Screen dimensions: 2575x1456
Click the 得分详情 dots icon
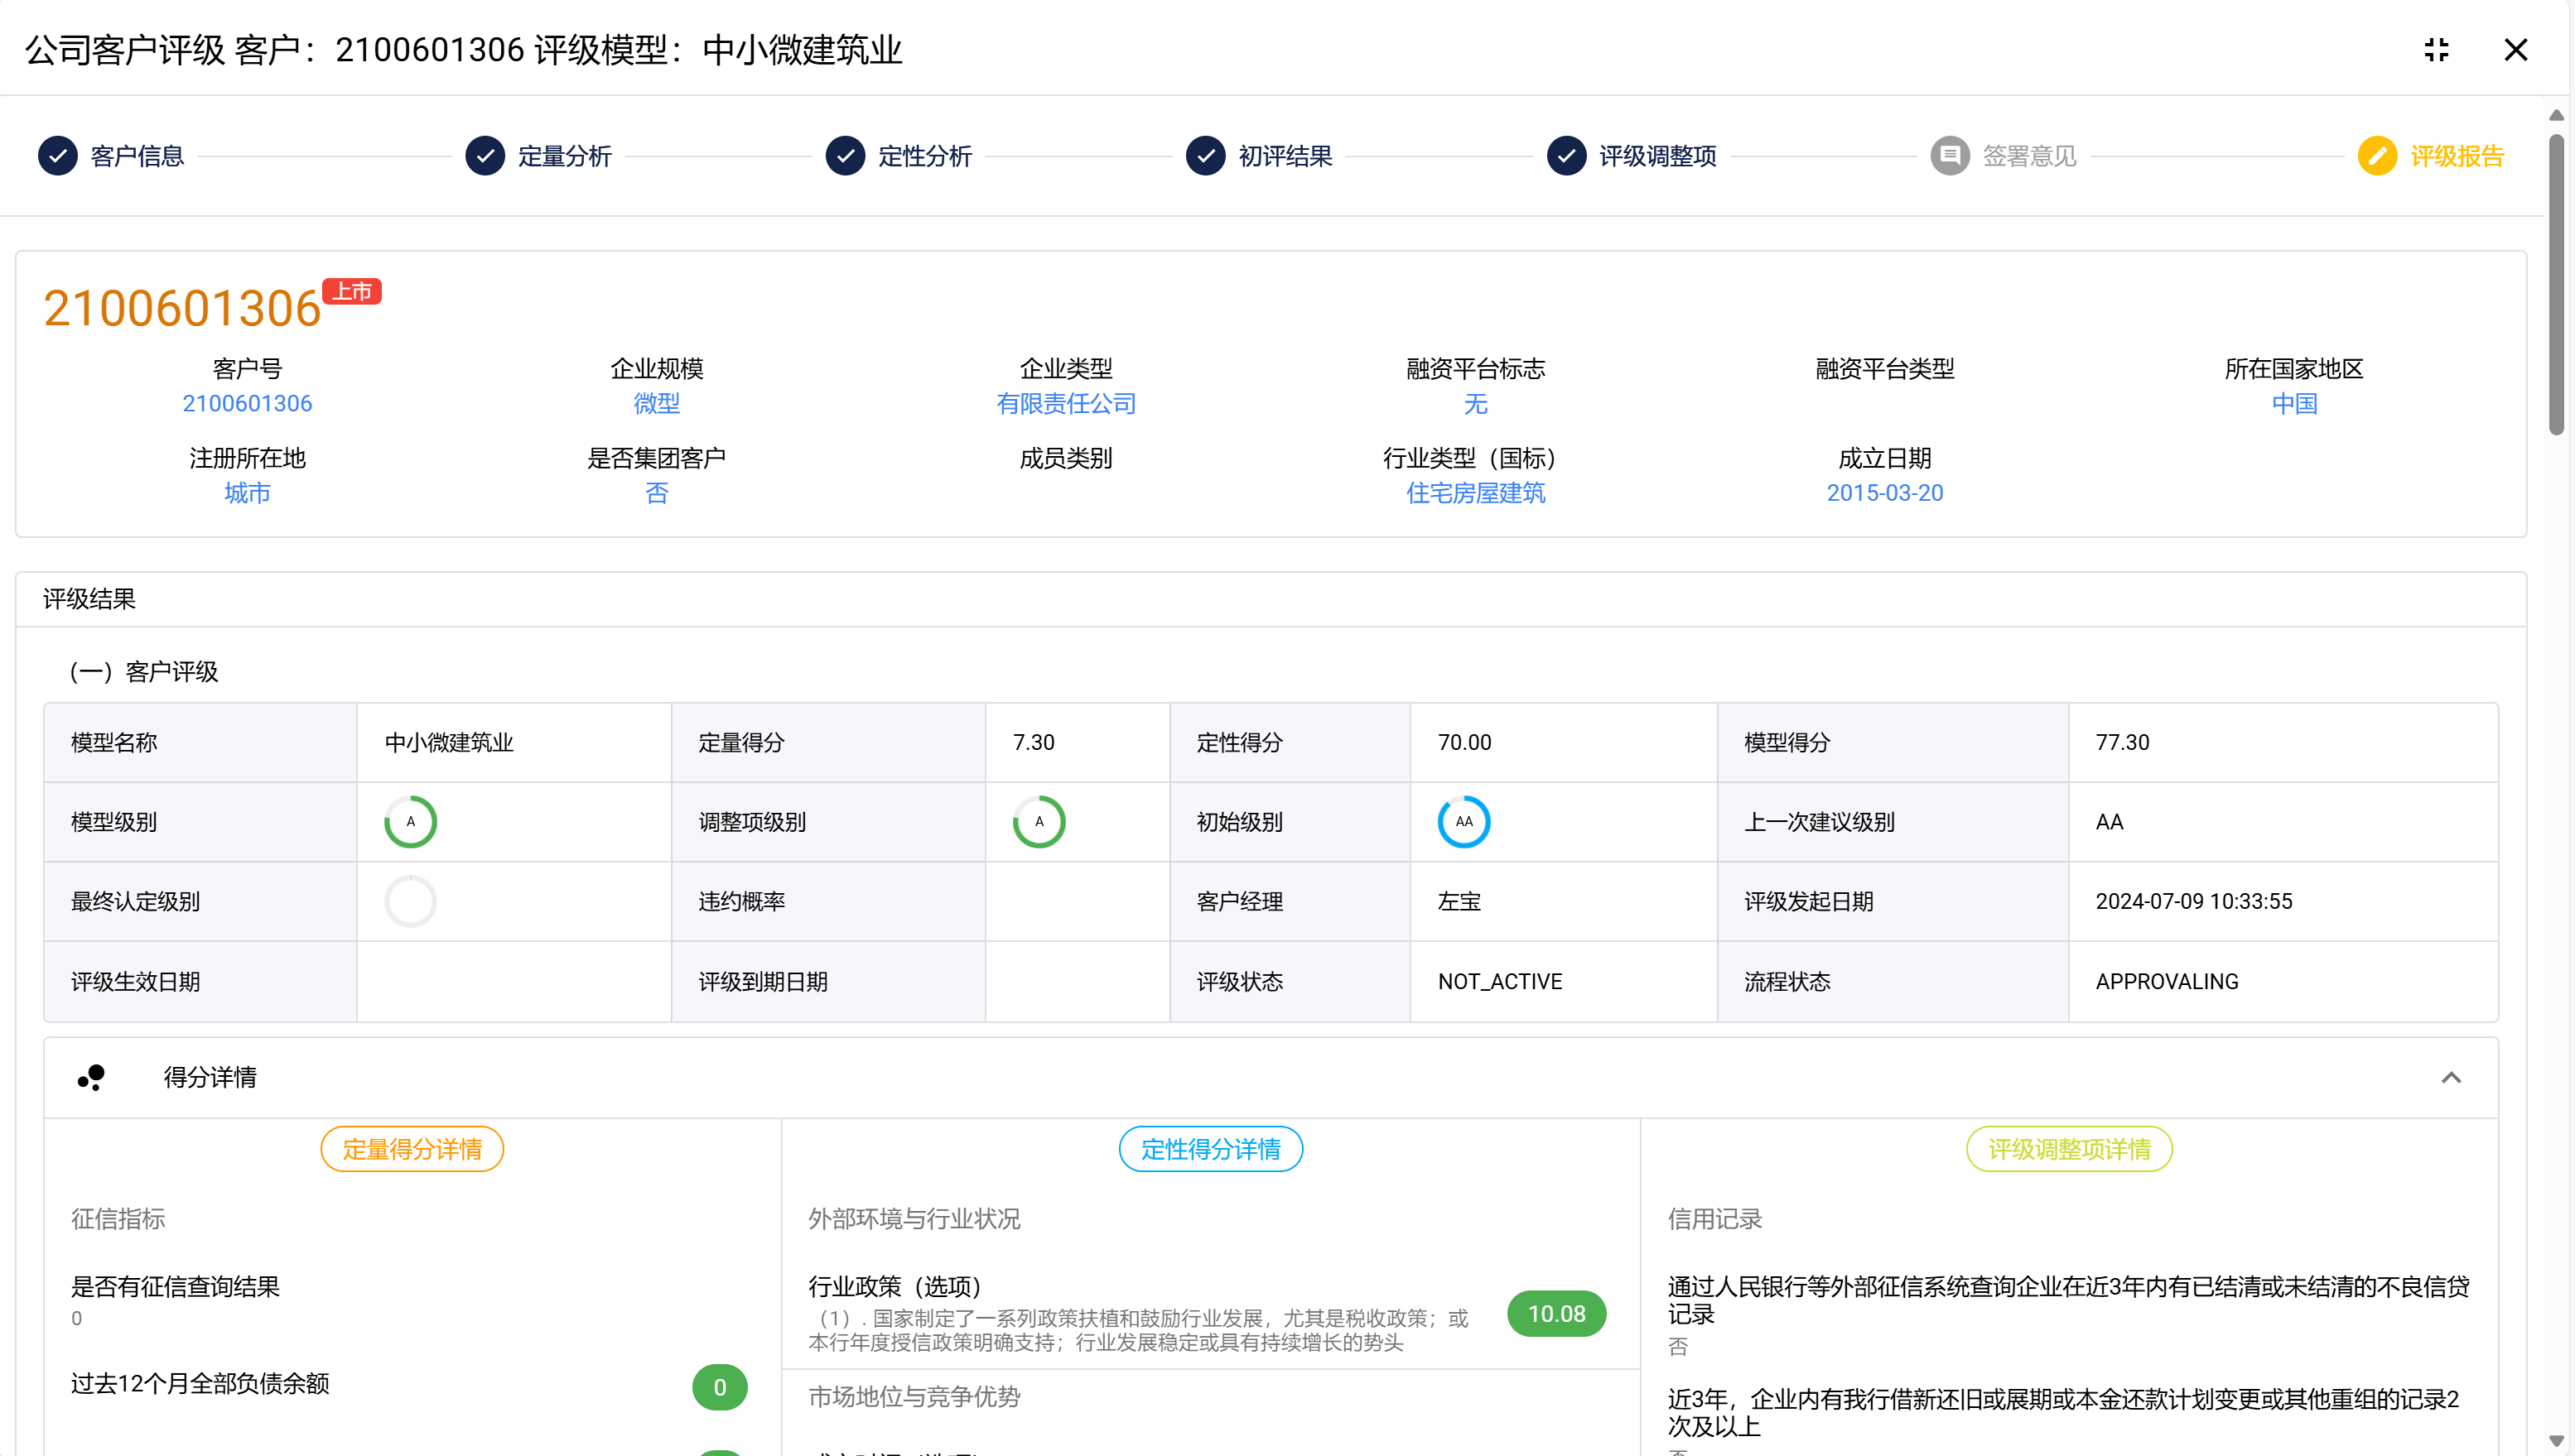[91, 1077]
